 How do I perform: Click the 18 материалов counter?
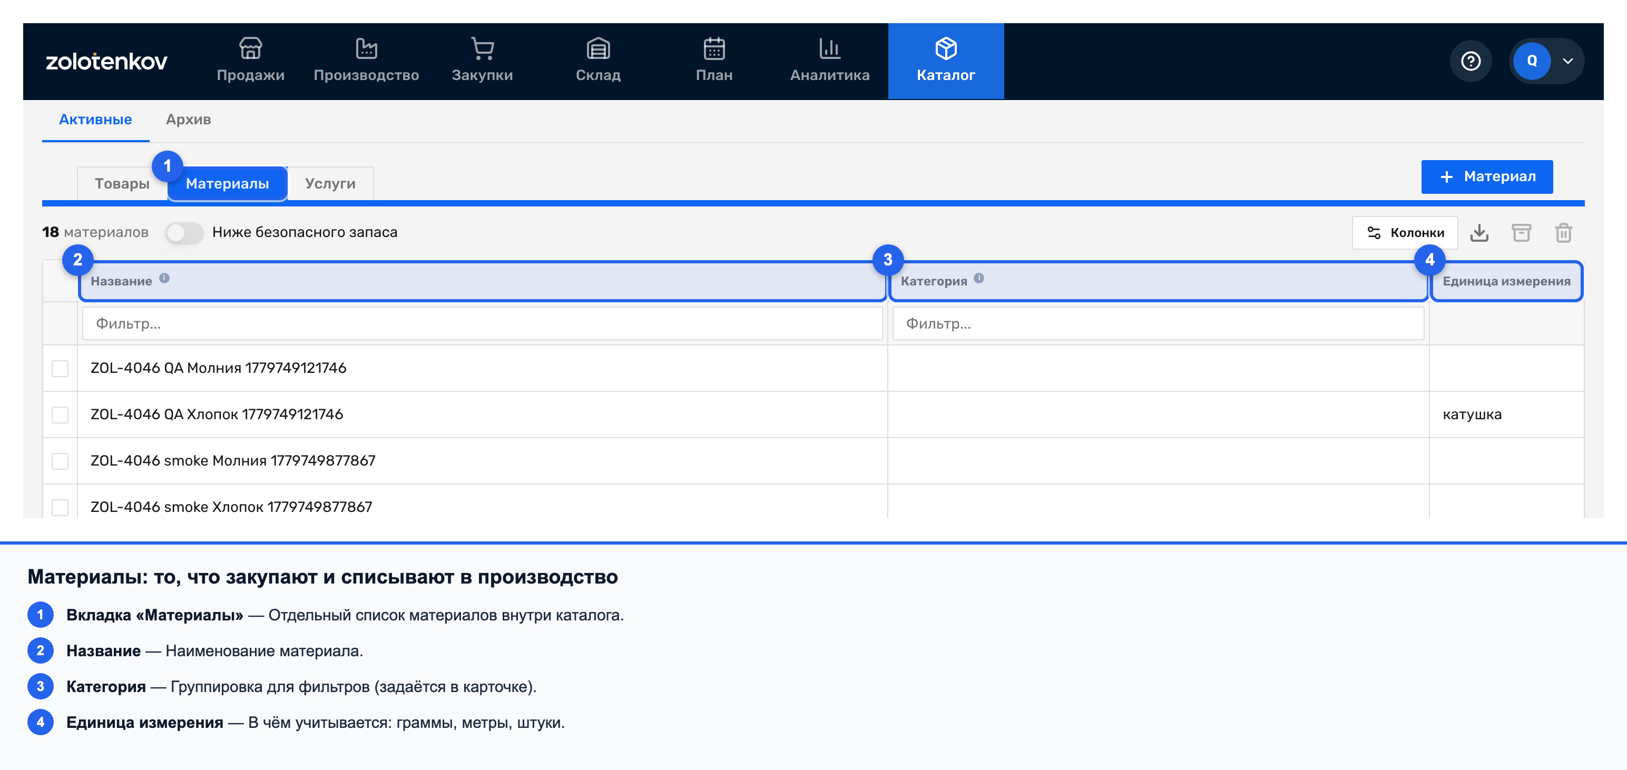95,232
